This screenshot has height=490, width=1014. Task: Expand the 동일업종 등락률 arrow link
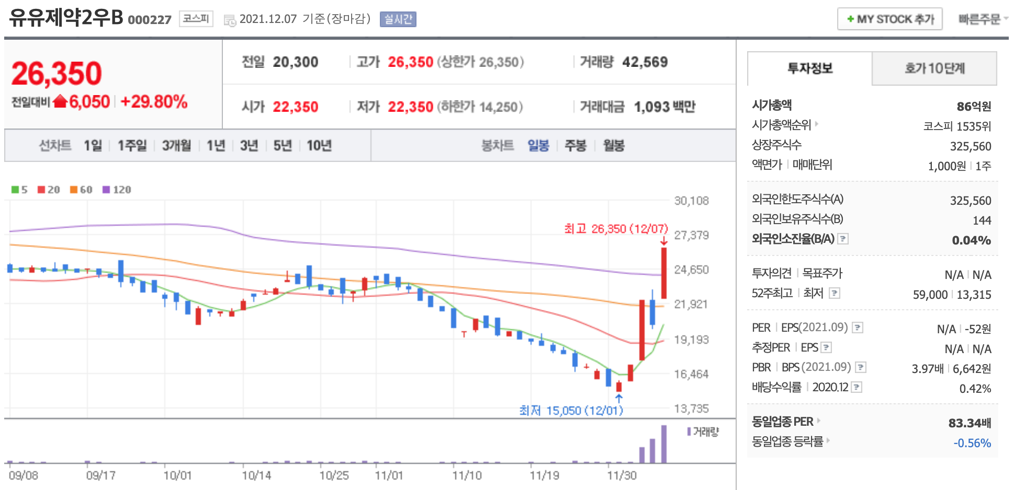828,440
